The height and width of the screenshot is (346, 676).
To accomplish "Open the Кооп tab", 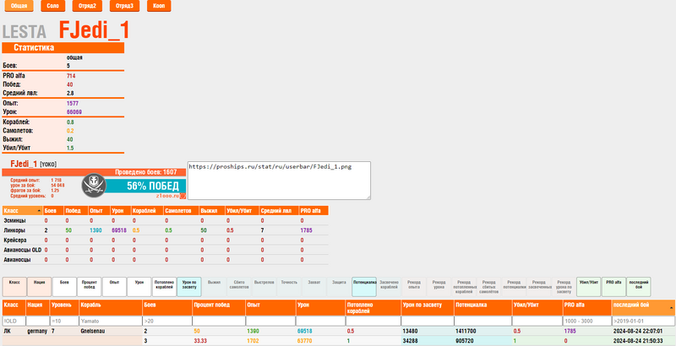I will pos(159,6).
